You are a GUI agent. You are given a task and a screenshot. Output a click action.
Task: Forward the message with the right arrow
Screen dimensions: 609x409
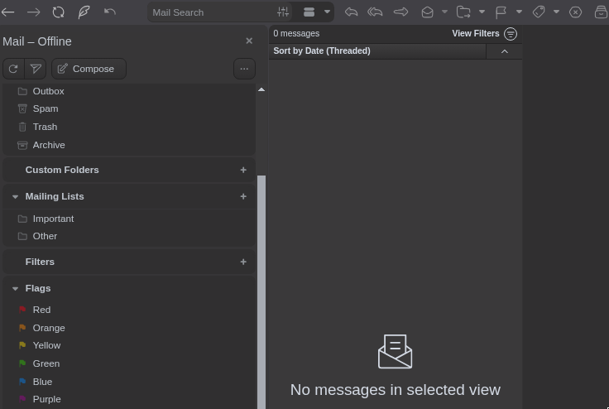pos(400,12)
